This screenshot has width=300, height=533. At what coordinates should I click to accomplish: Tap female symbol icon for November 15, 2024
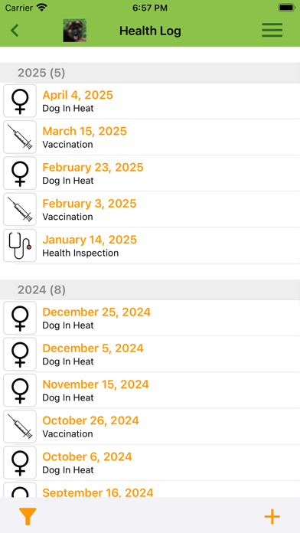pos(20,391)
